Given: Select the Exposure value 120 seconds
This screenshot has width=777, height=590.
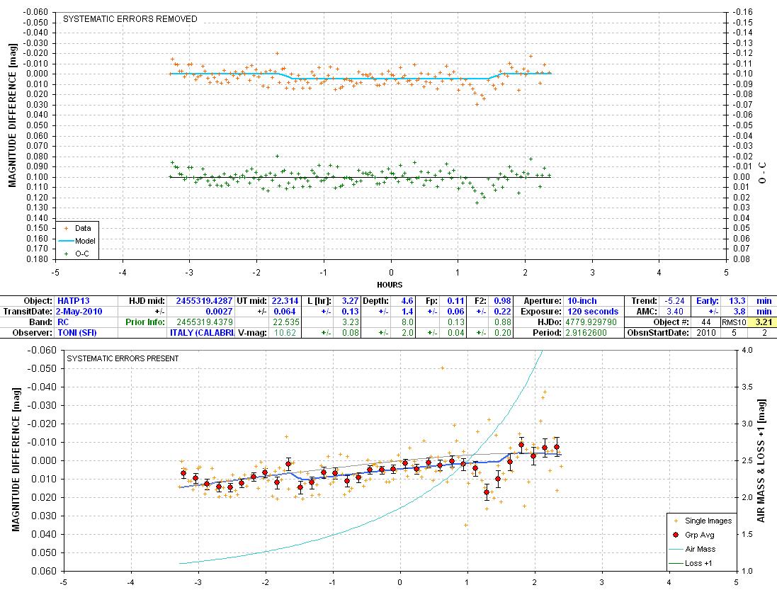Looking at the screenshot, I should point(593,312).
